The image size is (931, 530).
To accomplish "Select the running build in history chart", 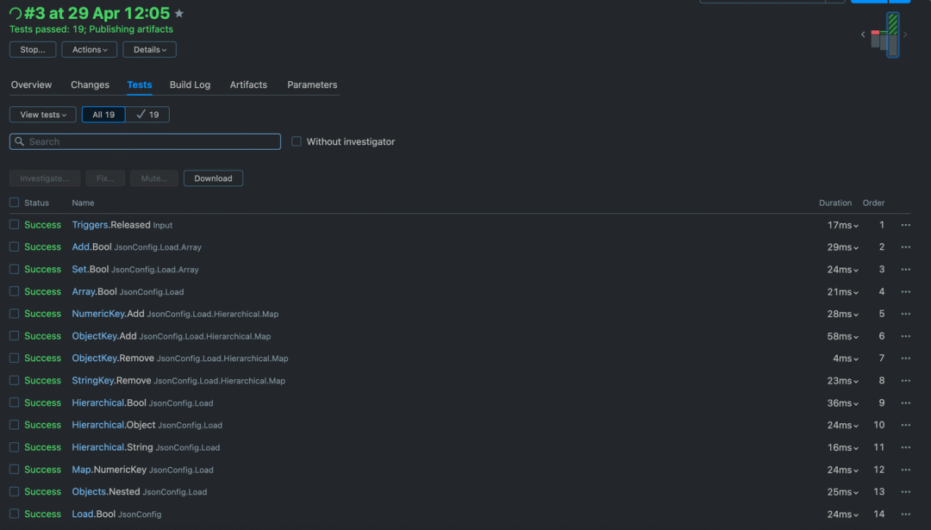I will (892, 35).
